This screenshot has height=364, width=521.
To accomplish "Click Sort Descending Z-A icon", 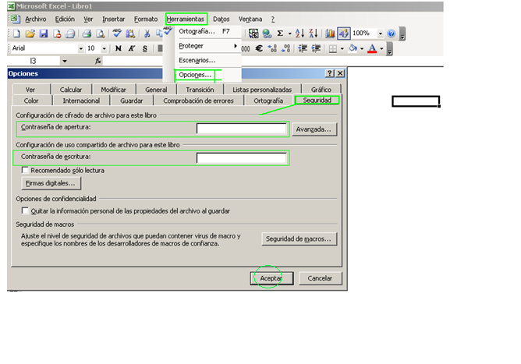I will click(x=313, y=34).
